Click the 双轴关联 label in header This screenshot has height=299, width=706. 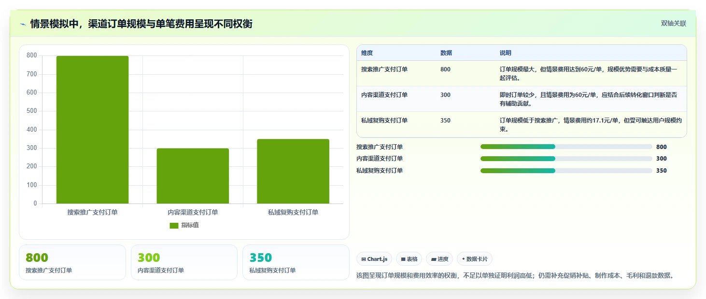coord(674,24)
